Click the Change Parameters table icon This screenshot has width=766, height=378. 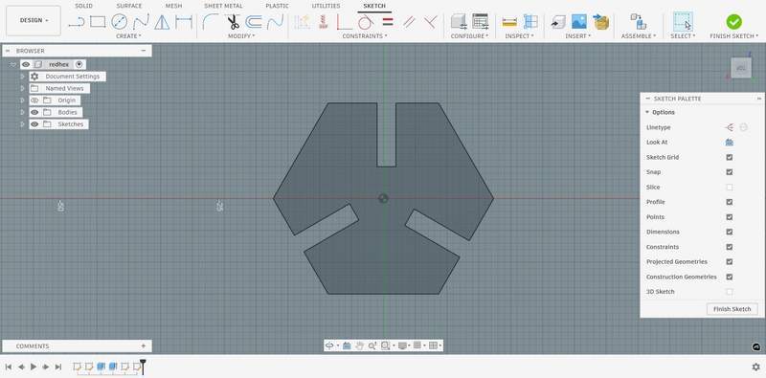pyautogui.click(x=481, y=21)
